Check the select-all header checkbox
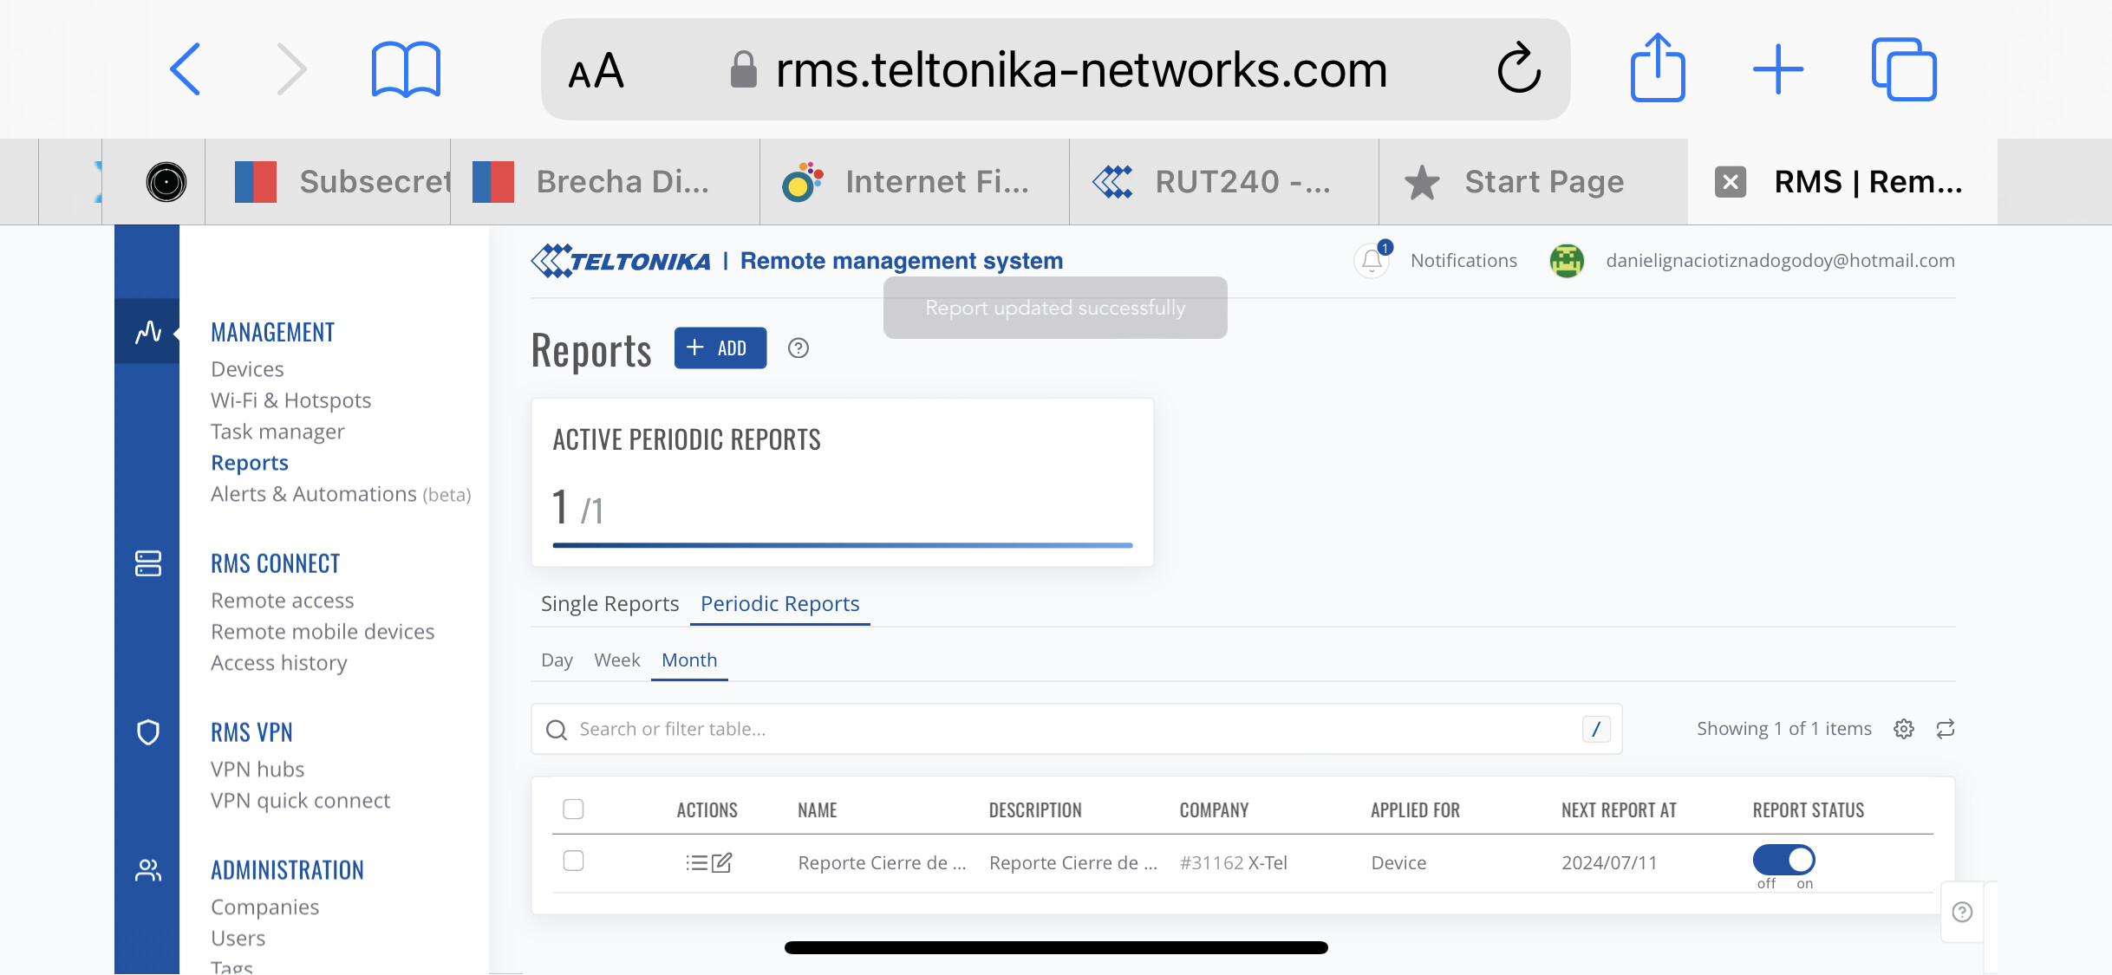2112x975 pixels. click(573, 809)
